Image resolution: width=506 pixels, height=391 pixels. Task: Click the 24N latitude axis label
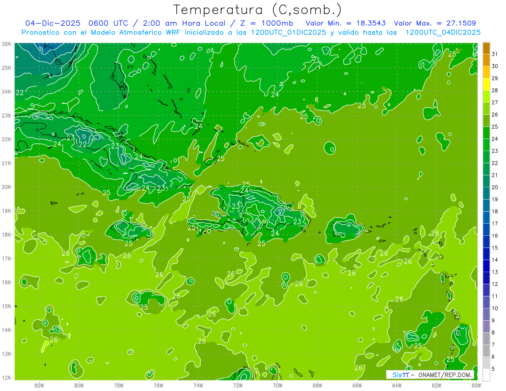[x=6, y=92]
